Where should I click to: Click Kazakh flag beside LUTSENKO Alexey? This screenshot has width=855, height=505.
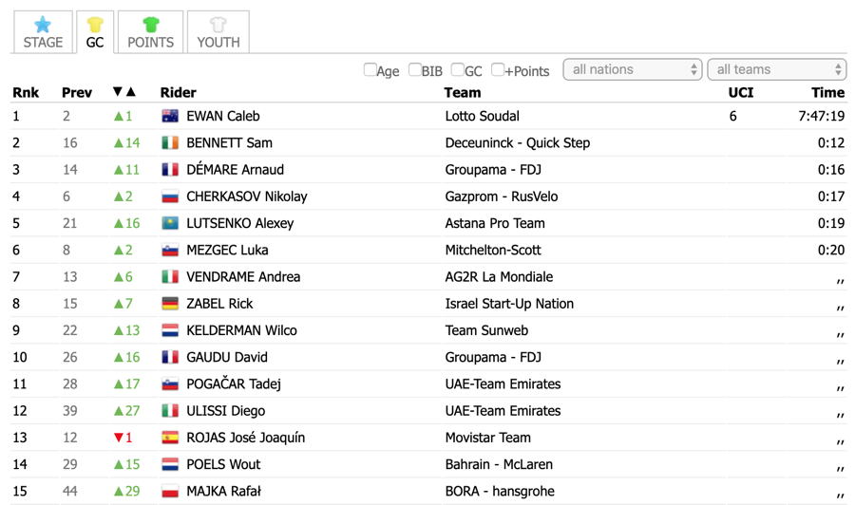(170, 223)
